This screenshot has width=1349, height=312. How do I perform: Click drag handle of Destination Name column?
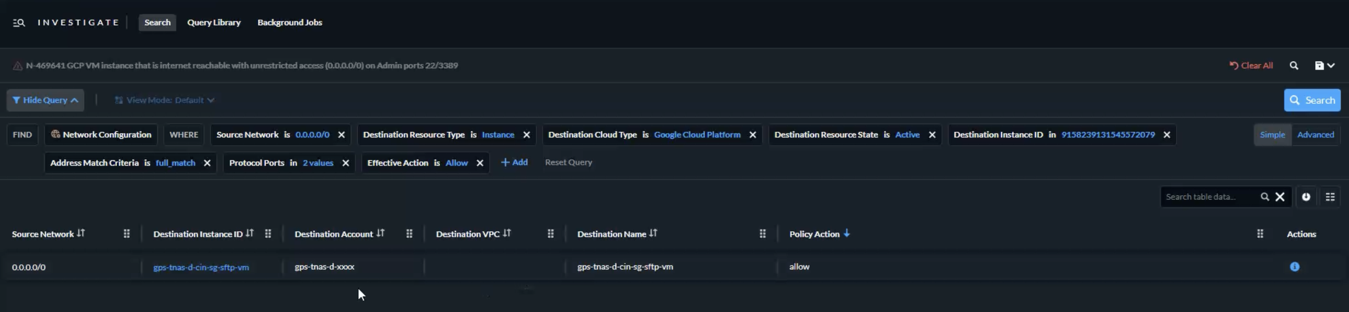pyautogui.click(x=762, y=234)
